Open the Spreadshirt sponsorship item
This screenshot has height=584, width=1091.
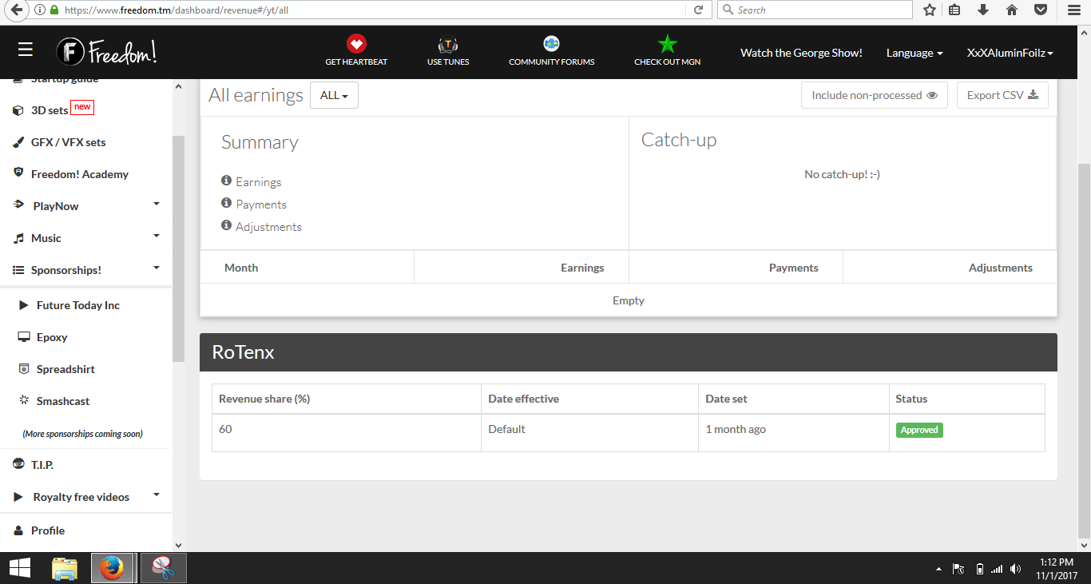click(65, 369)
